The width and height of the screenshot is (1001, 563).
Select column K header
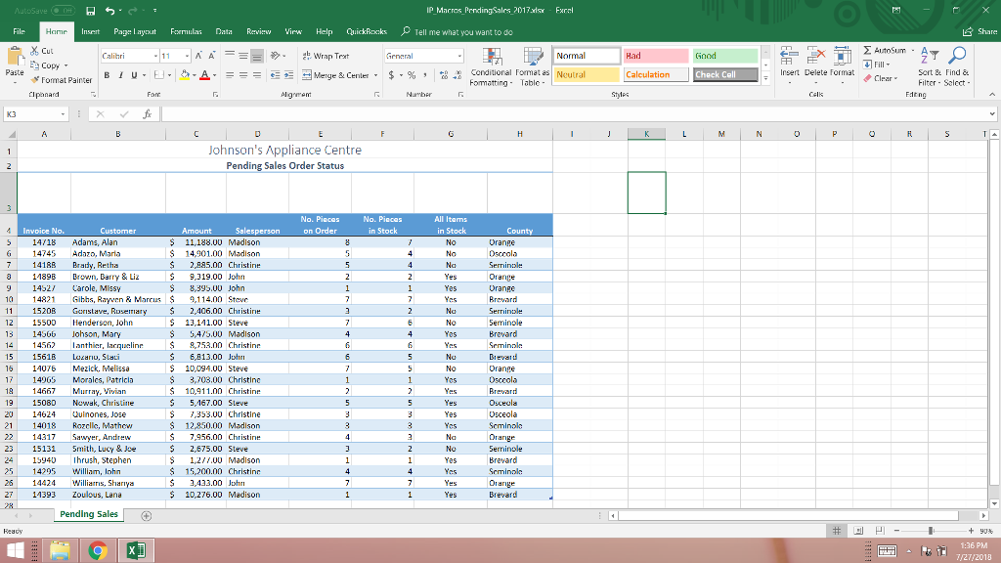[646, 134]
